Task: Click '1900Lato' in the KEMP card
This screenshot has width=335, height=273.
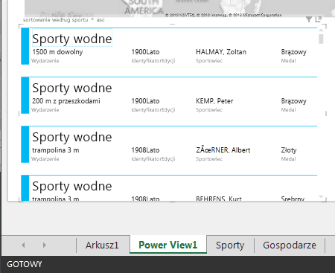Action: pyautogui.click(x=145, y=101)
